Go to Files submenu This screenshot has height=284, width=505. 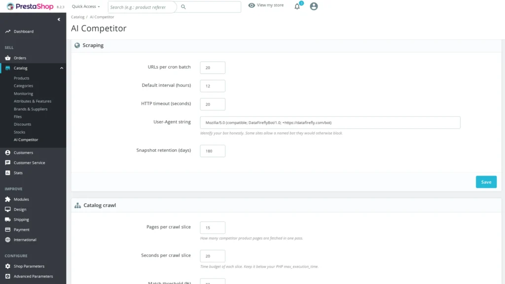click(18, 116)
